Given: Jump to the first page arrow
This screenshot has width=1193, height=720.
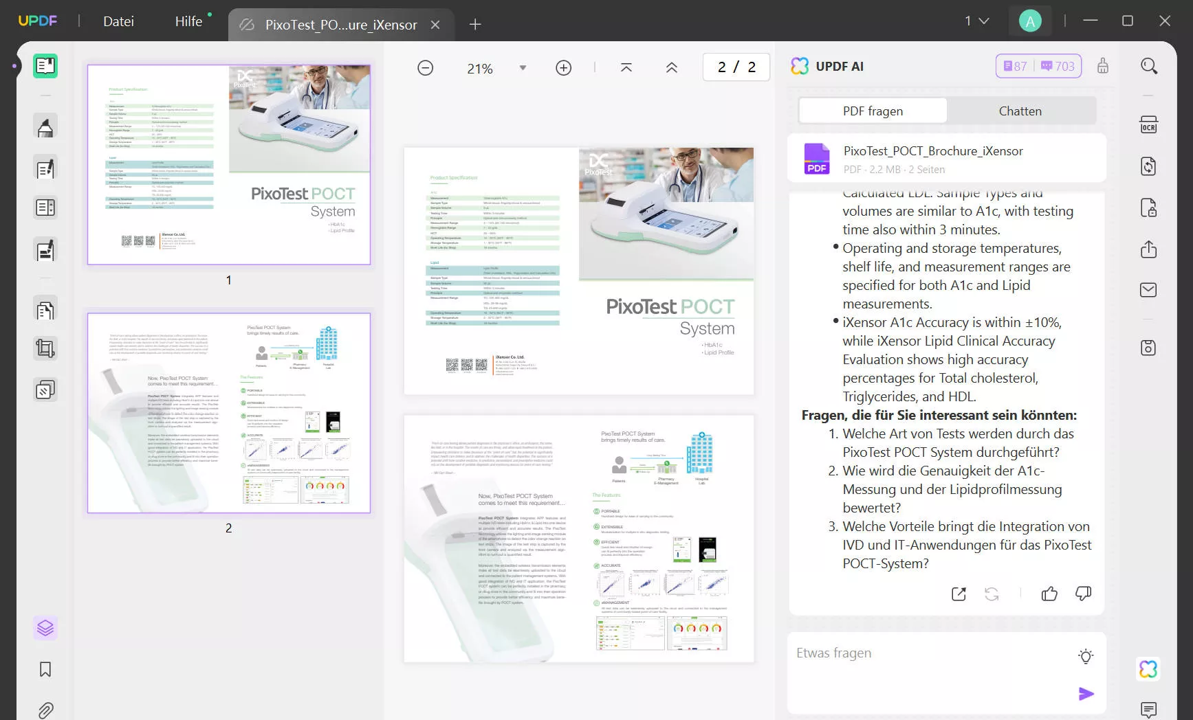Looking at the screenshot, I should pos(626,67).
